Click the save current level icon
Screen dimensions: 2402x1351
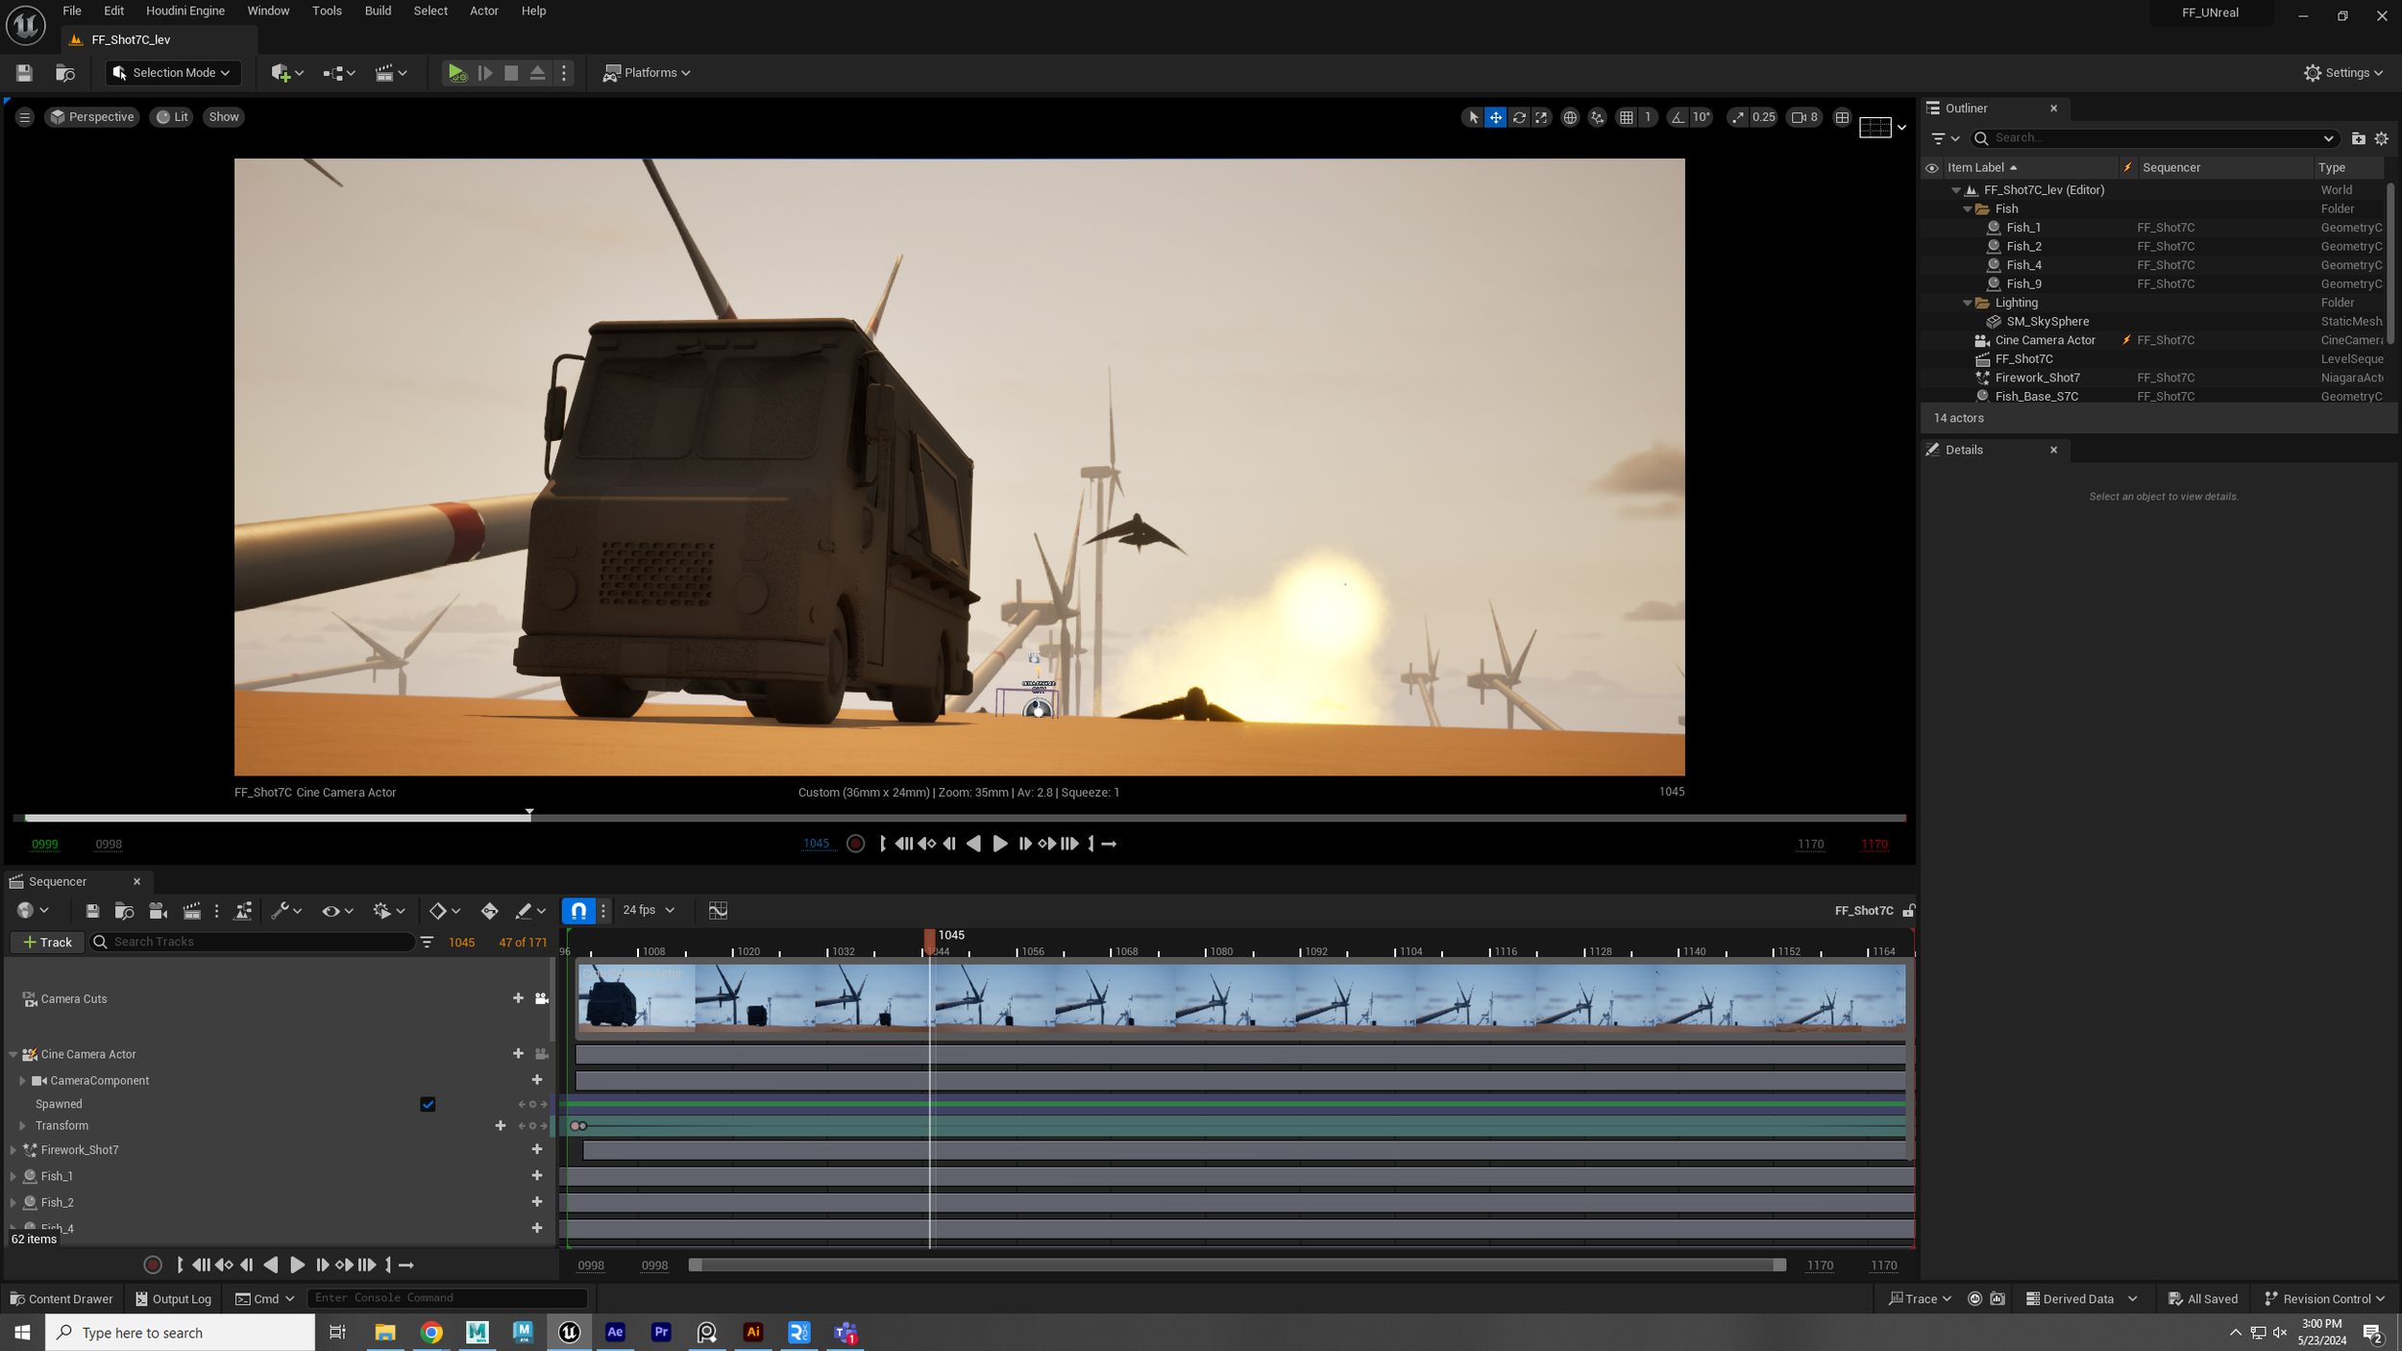[24, 73]
